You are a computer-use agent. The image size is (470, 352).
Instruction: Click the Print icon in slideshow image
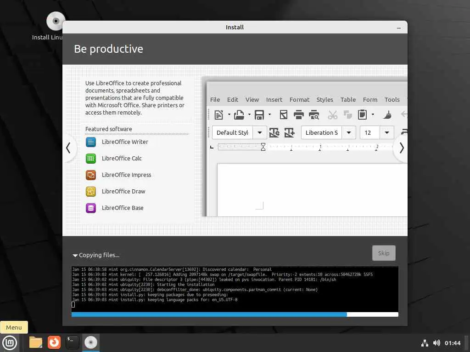coord(298,115)
